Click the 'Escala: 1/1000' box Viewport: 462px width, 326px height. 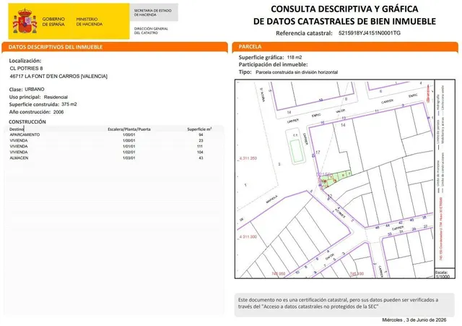445,274
